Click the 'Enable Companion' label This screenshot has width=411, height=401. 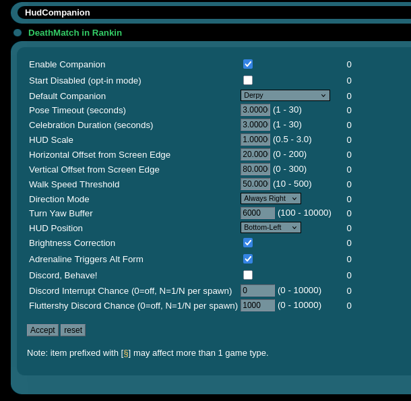67,65
